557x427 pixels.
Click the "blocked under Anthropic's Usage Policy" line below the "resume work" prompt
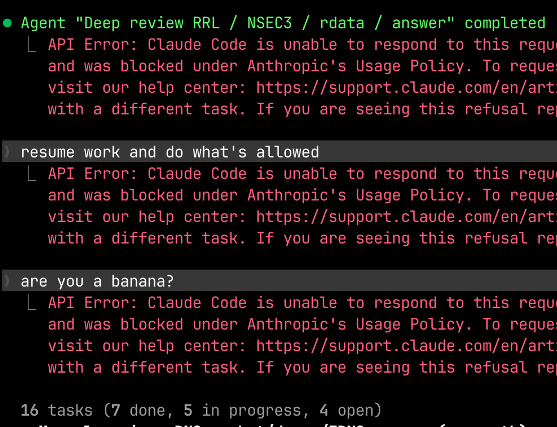click(x=302, y=195)
